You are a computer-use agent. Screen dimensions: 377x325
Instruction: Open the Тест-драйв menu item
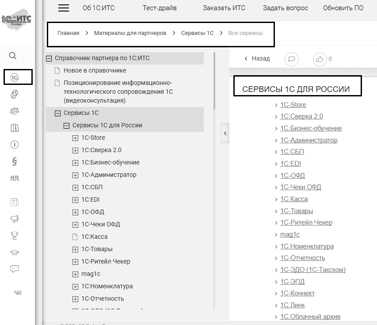[x=160, y=8]
